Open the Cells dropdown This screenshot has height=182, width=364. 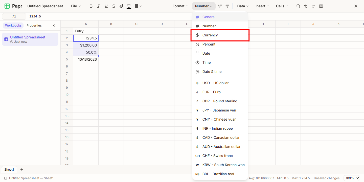coord(282,6)
